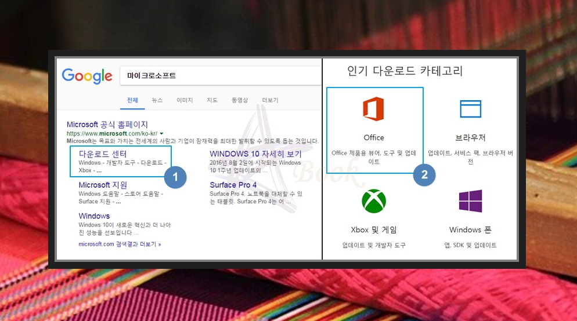Click the 2016년 8월 2일에 시작되는 snippet
Viewport: 577px width, 321px height.
pyautogui.click(x=255, y=166)
